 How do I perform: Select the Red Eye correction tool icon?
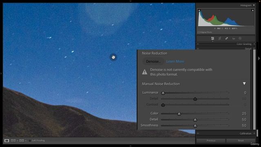click(x=234, y=38)
